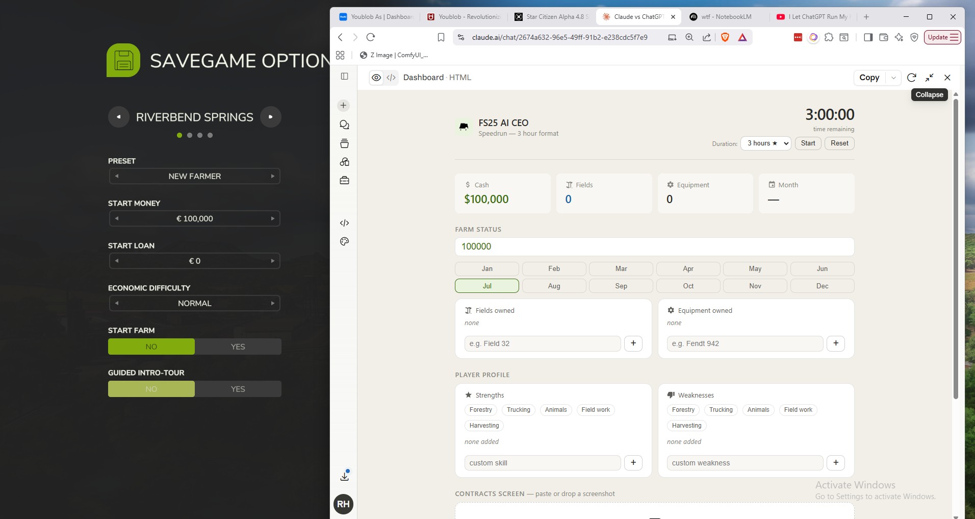Image resolution: width=975 pixels, height=519 pixels.
Task: Set Guided Intro-Tour to YES
Action: coord(238,389)
